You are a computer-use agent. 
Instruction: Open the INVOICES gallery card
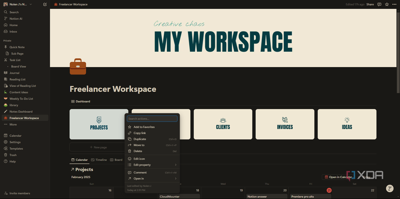285,124
